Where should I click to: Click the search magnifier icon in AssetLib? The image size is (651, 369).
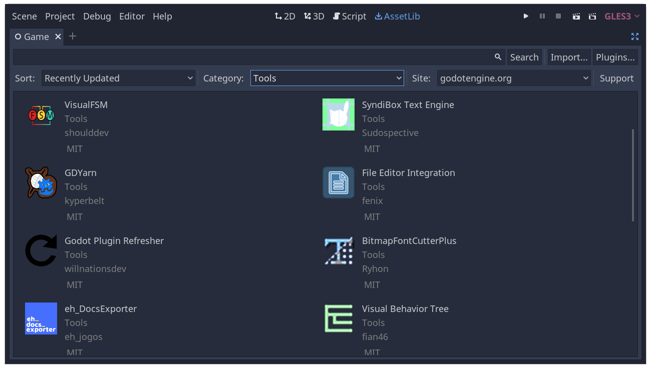[498, 56]
